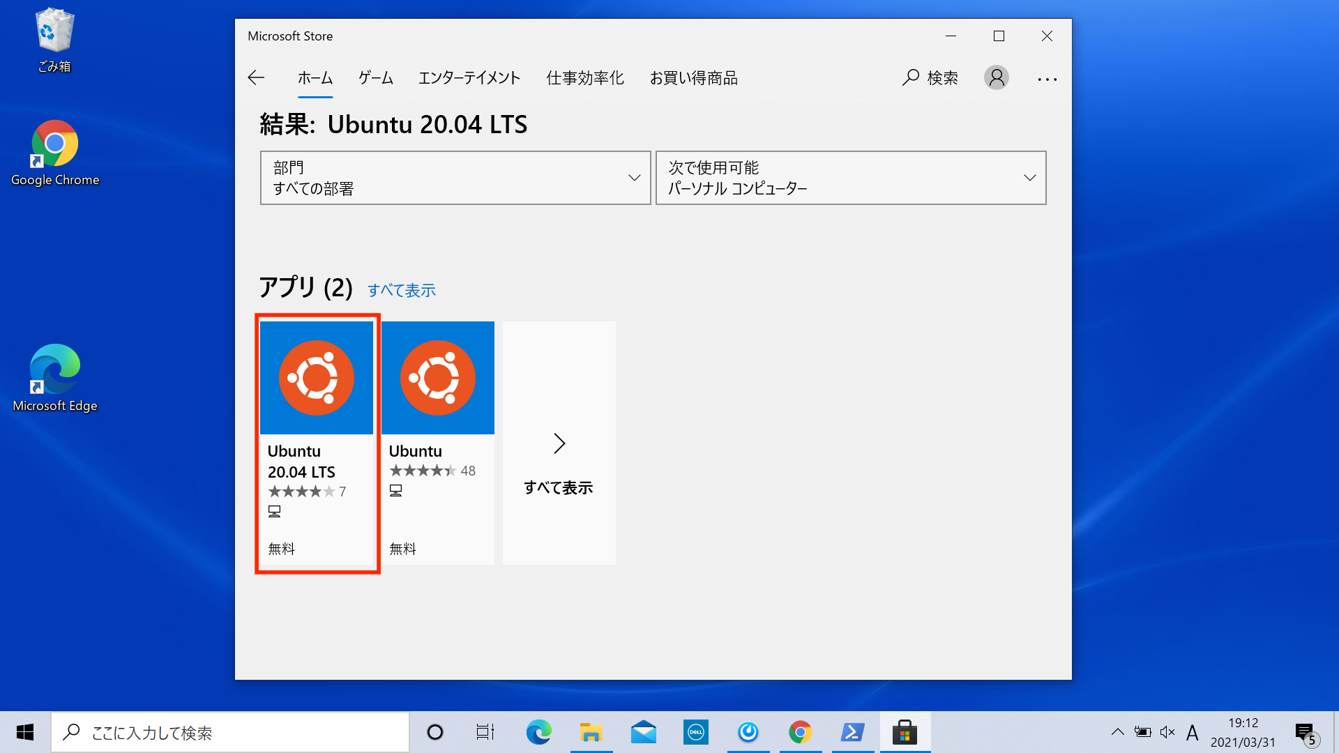The height and width of the screenshot is (753, 1339).
Task: Open the user account profile icon
Action: coord(997,77)
